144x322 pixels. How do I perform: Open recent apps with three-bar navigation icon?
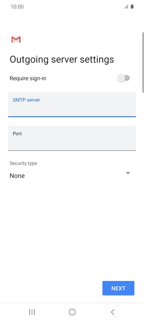pos(32,312)
